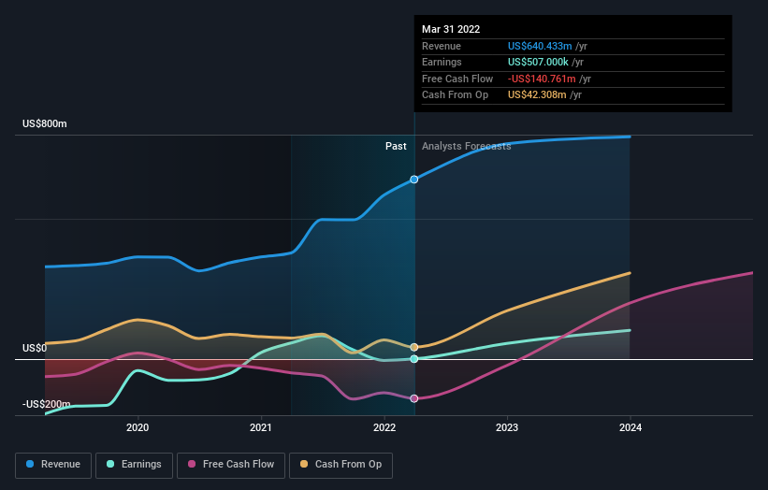
Task: Click the US$0 y-axis label
Action: (x=35, y=348)
